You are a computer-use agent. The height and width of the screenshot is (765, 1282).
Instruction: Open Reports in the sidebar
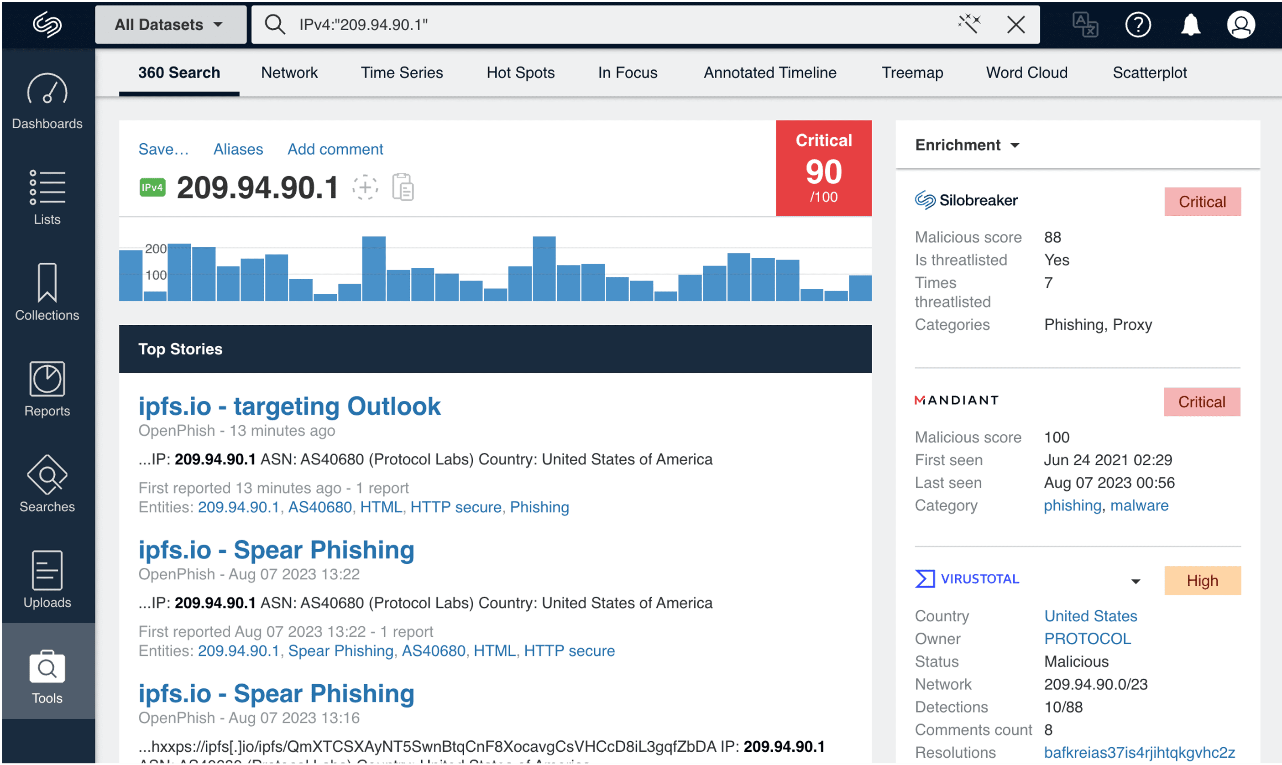[x=47, y=389]
